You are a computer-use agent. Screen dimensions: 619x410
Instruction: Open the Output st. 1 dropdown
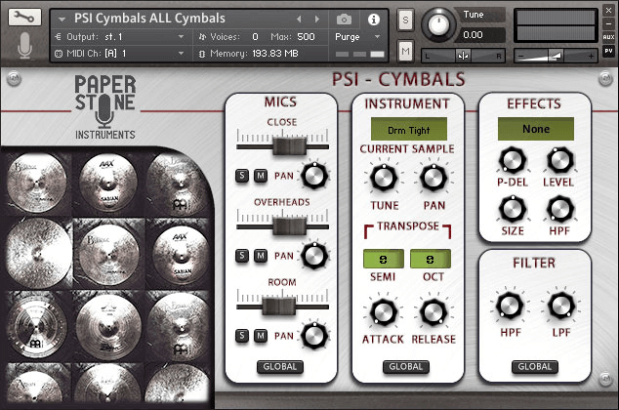pyautogui.click(x=120, y=37)
